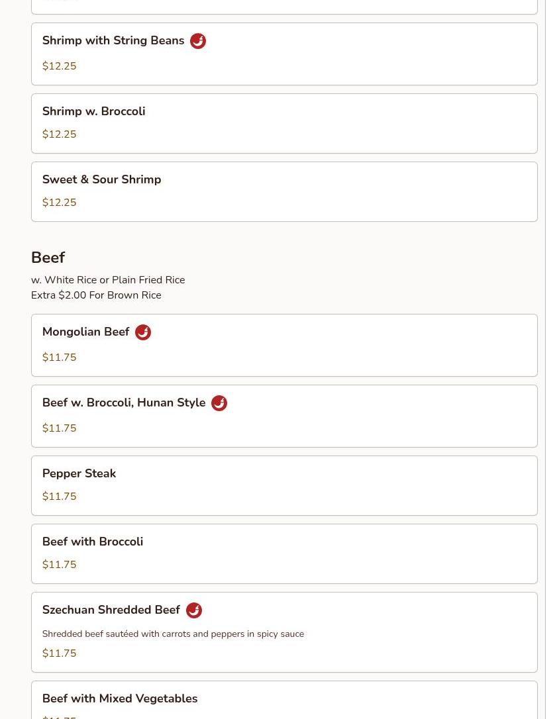Click spicy icon next to Shrimp with String Beans
The height and width of the screenshot is (719, 559).
click(197, 41)
